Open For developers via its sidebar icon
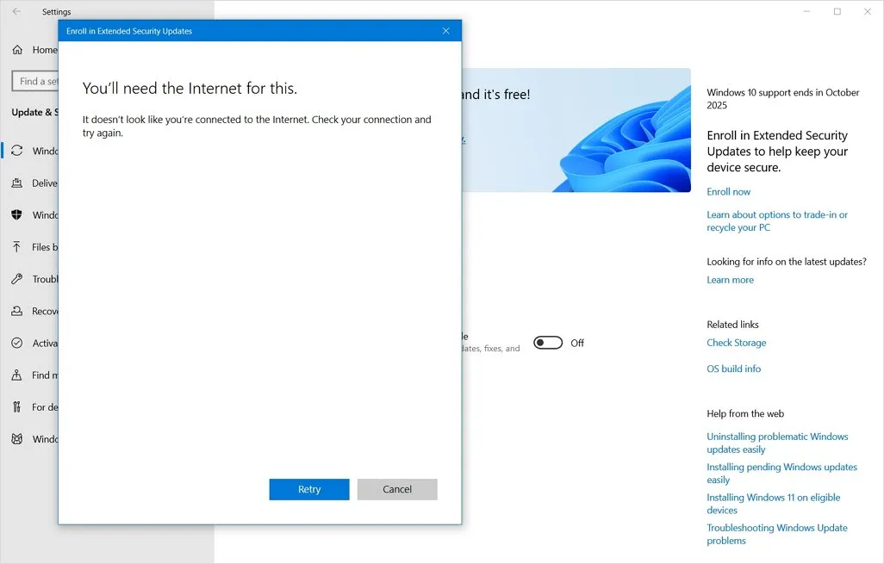This screenshot has width=884, height=564. [x=17, y=406]
